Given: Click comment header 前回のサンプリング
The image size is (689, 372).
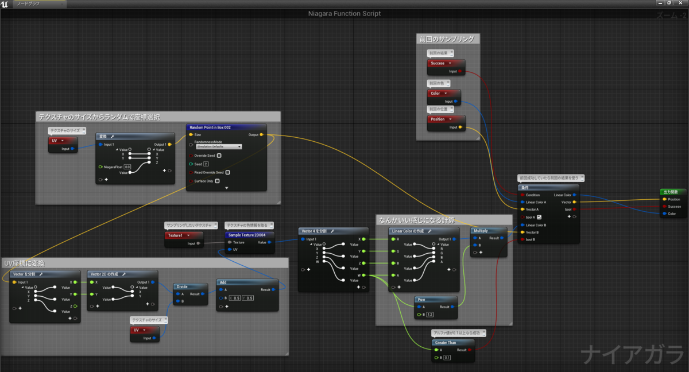Looking at the screenshot, I should point(447,39).
